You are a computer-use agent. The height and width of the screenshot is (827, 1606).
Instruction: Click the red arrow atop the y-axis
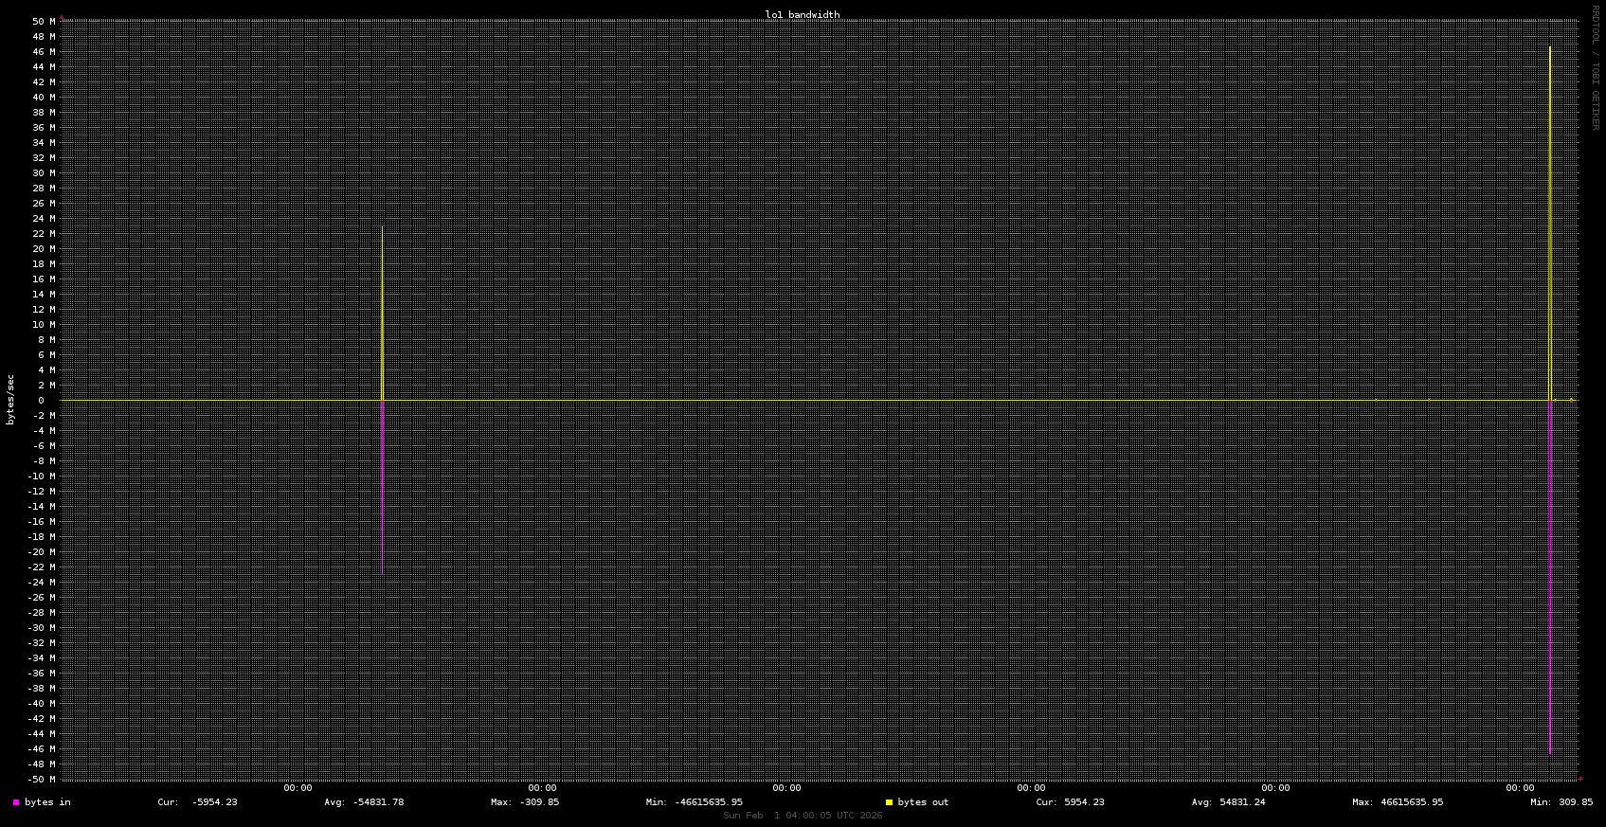point(63,17)
